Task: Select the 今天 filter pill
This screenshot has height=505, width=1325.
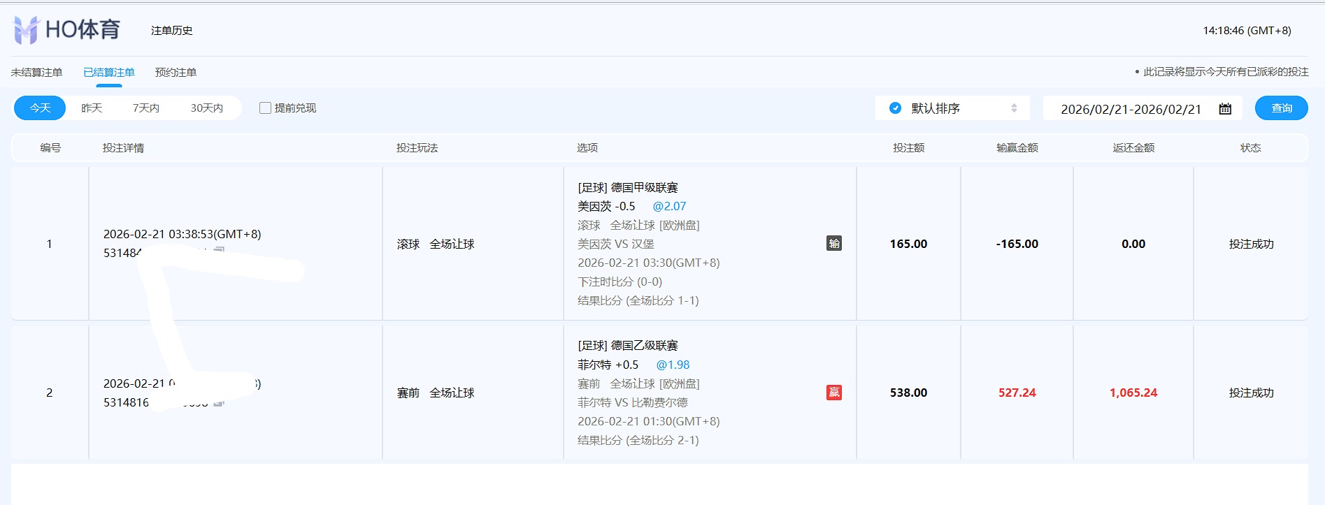Action: pyautogui.click(x=40, y=108)
